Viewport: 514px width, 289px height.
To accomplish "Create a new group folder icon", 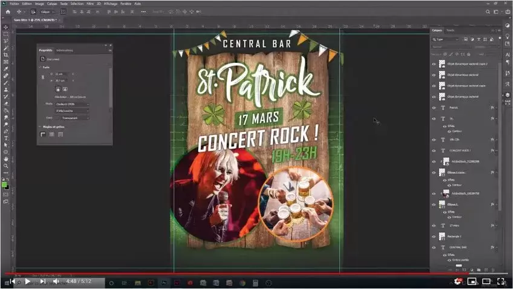I will point(478,270).
